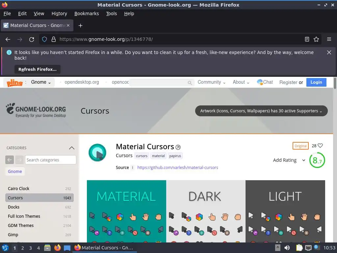The image size is (337, 253).
Task: Click the search magnifier icon on the site header
Action: 190,83
